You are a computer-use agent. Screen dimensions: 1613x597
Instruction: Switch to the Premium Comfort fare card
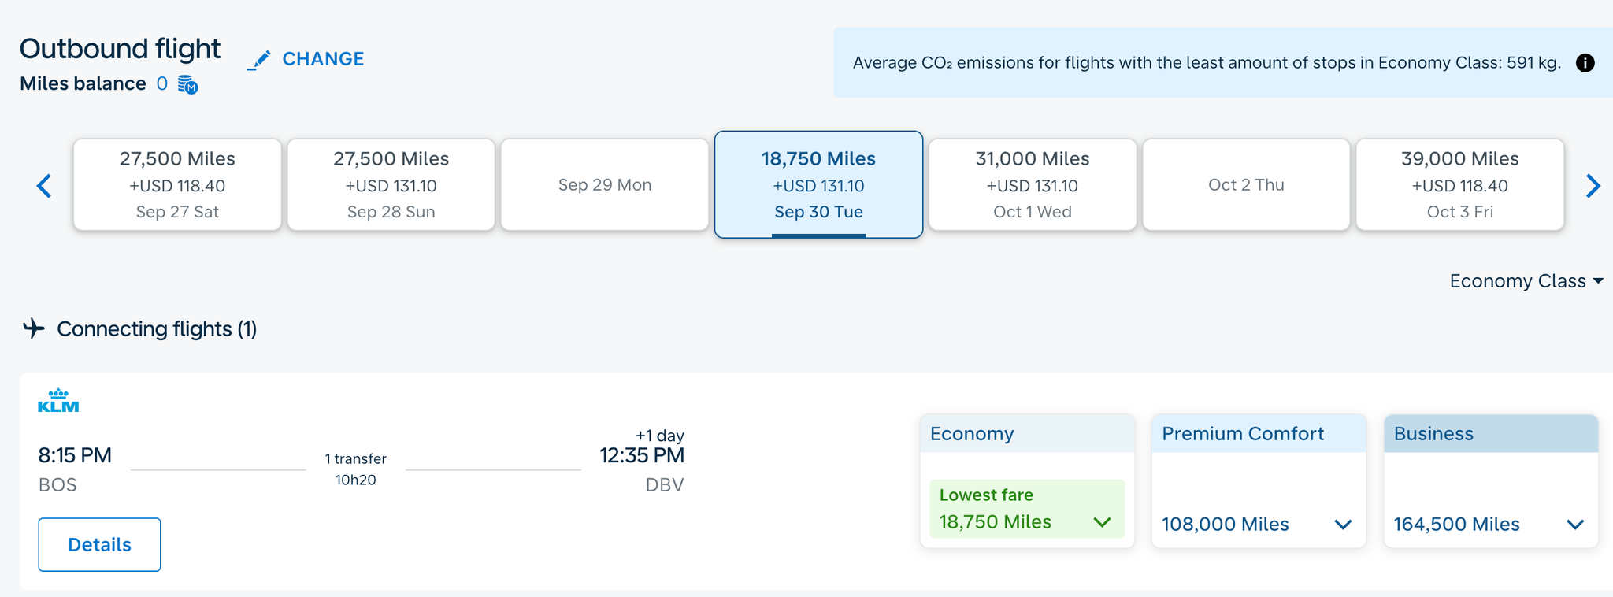pos(1258,480)
